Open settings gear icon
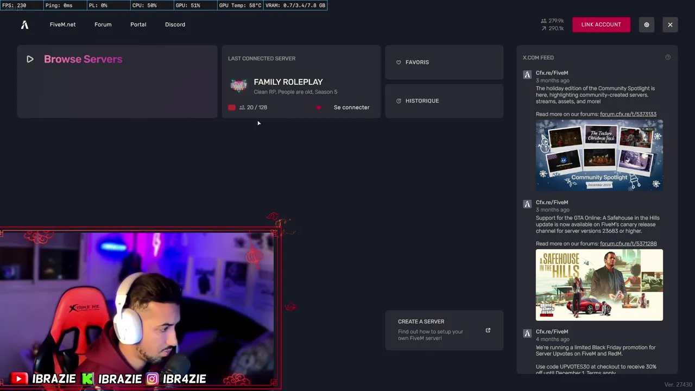This screenshot has height=391, width=695. click(646, 24)
